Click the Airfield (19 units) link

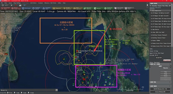155,7
